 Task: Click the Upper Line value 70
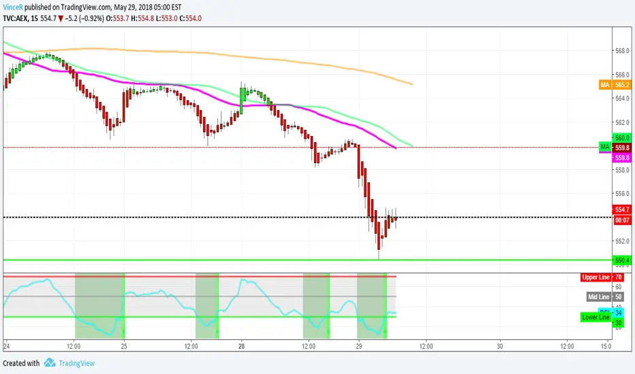[619, 277]
